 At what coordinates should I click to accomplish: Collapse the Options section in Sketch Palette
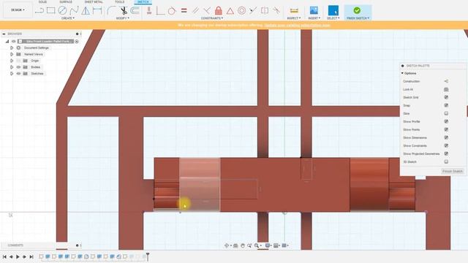tap(402, 73)
